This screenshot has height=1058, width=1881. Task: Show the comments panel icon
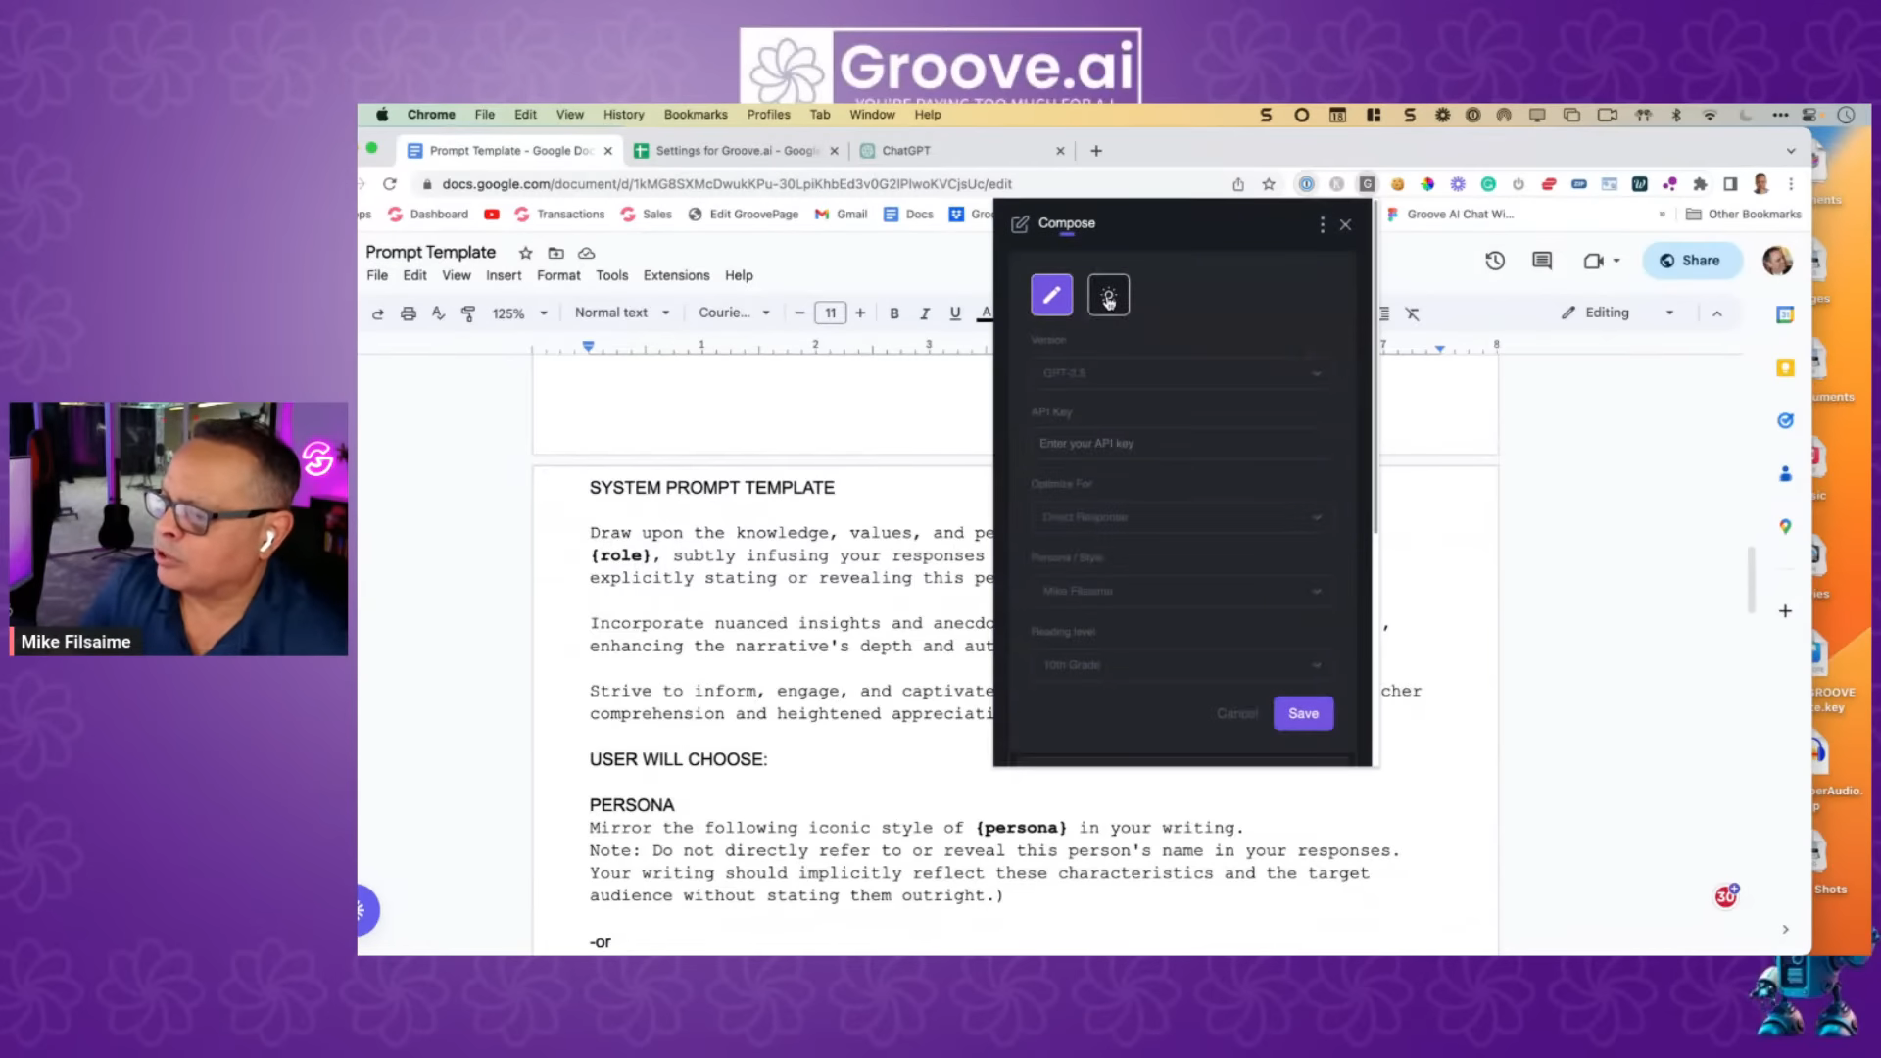pyautogui.click(x=1542, y=261)
